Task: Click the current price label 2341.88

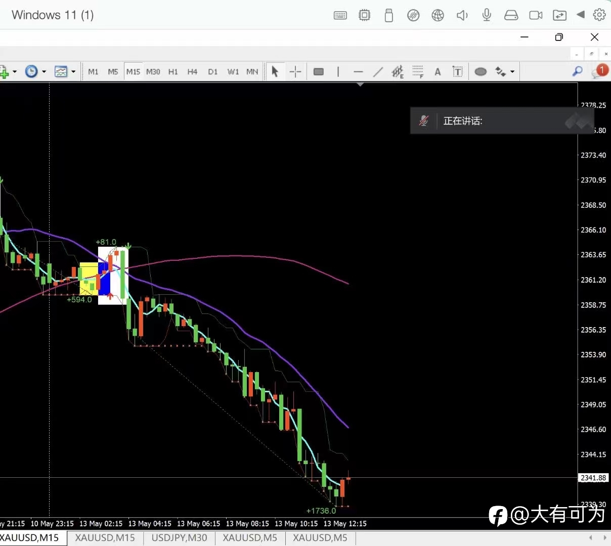Action: point(593,478)
